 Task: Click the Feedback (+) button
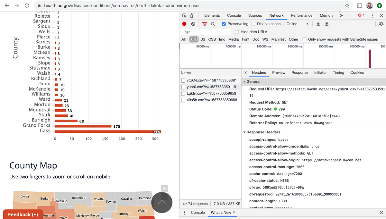[x=23, y=214]
